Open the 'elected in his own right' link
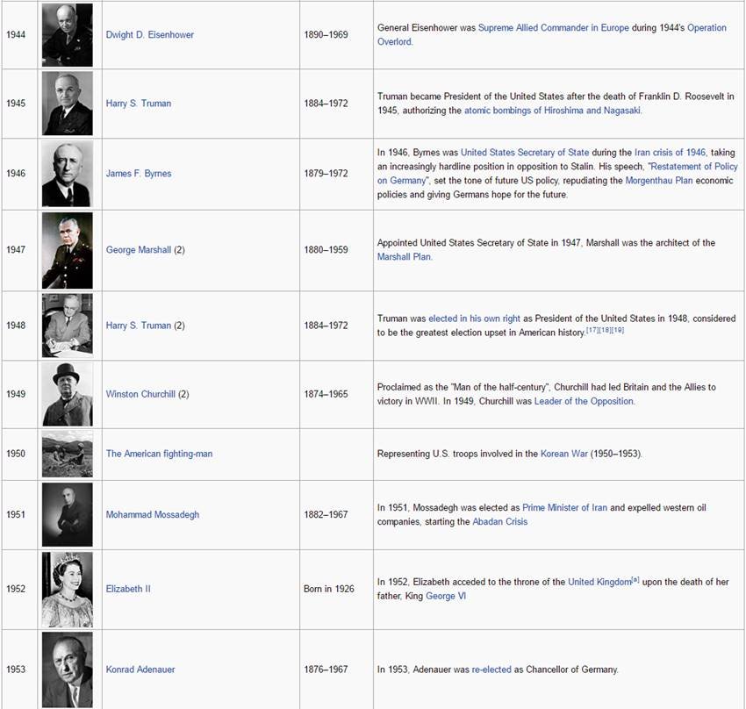This screenshot has height=709, width=746. pyautogui.click(x=474, y=319)
